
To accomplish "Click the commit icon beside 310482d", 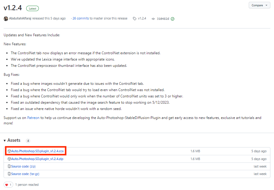I will click(153, 19).
